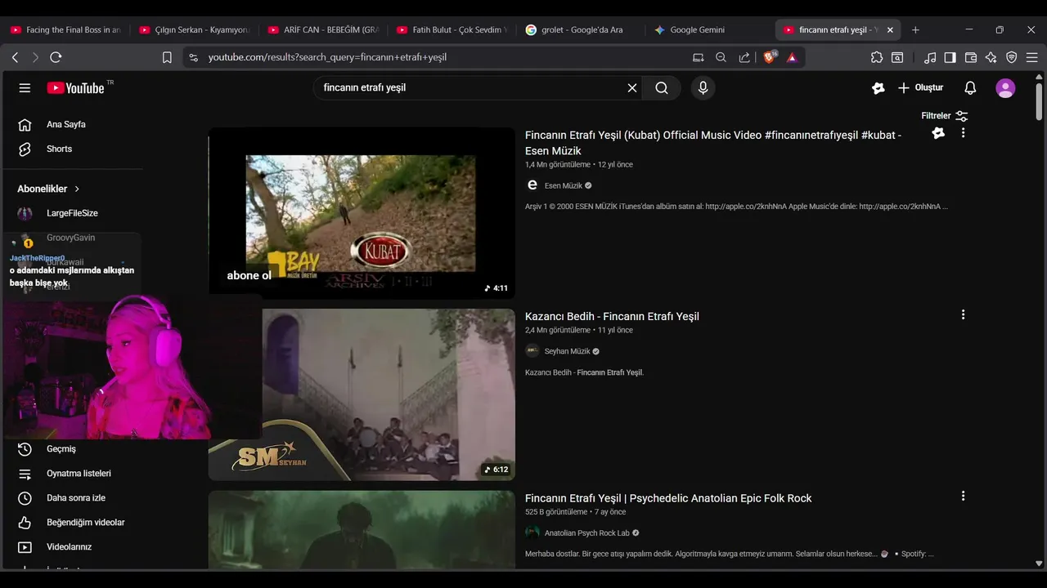This screenshot has height=588, width=1047.
Task: Open the Brave Shields lion icon
Action: pyautogui.click(x=769, y=57)
